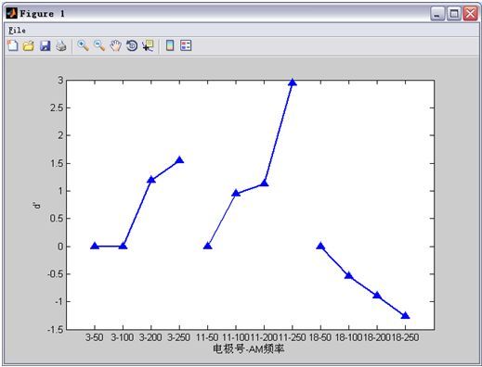This screenshot has width=482, height=367.
Task: Toggle the Data Cursor tool
Action: click(x=148, y=45)
